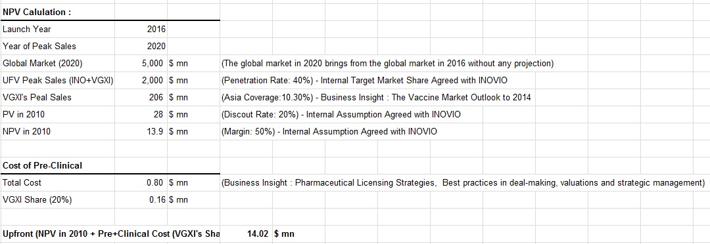710x244 pixels.
Task: Select the Penetration Rate 40% note cell
Action: (364, 81)
